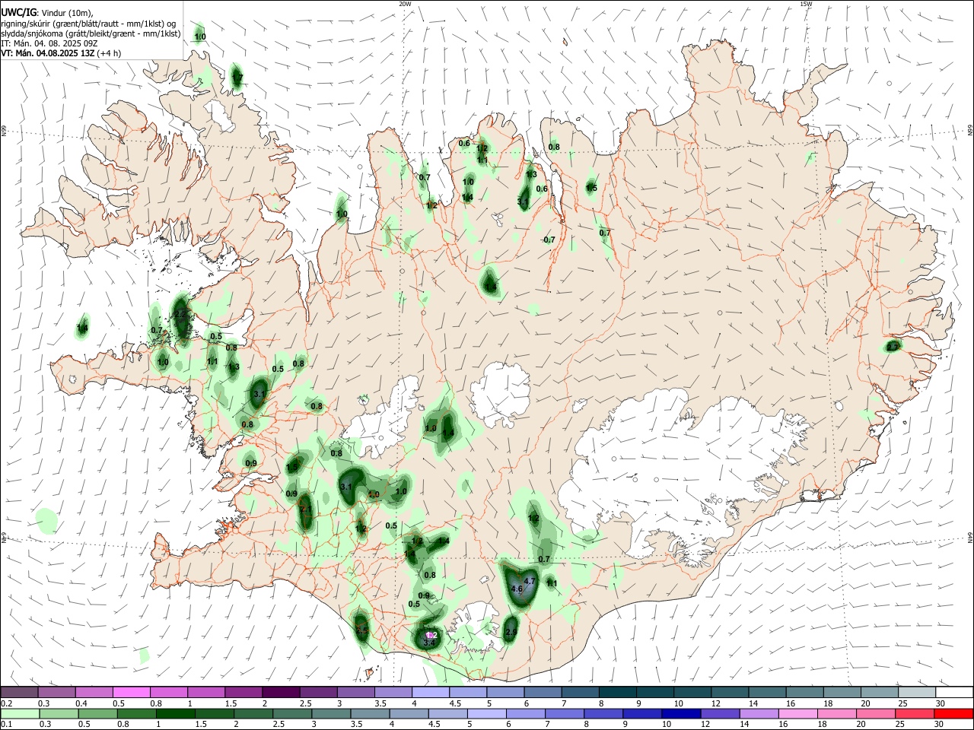Pick the red 25–30 rain swatch
Screen dimensions: 974x730
(915, 714)
